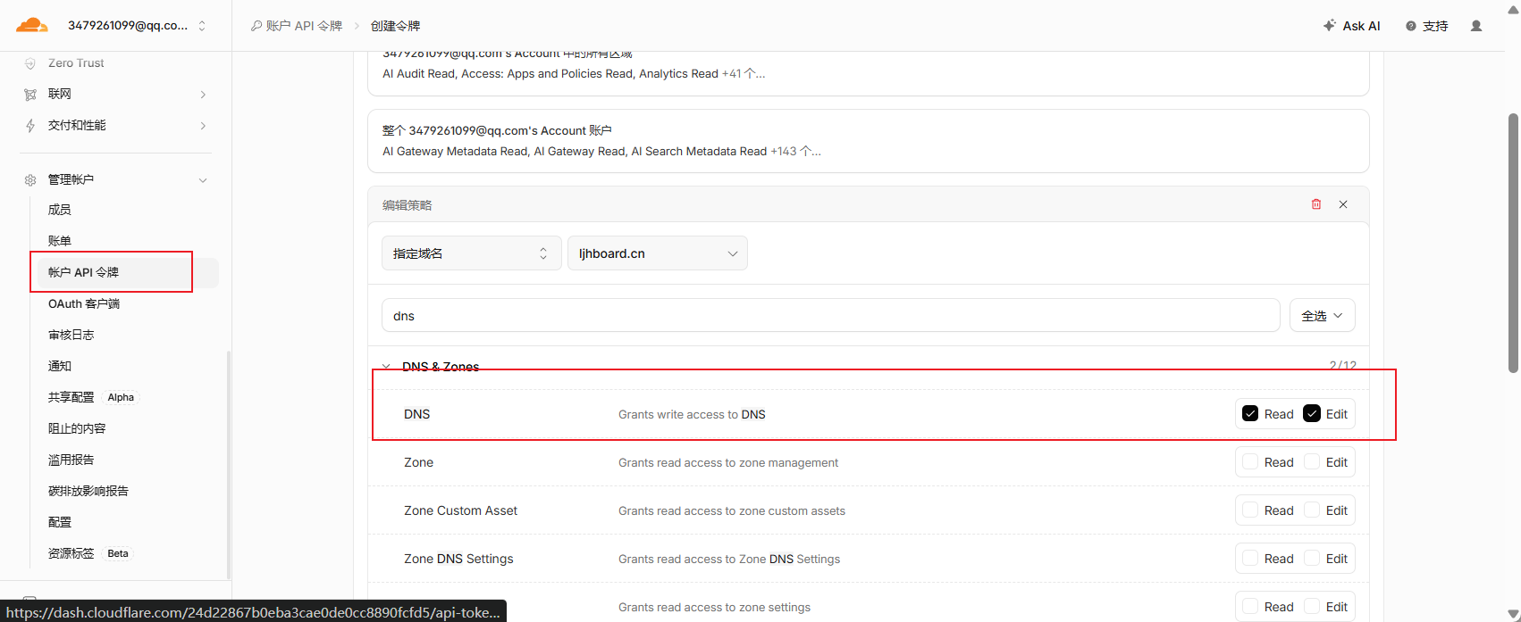Open 资源标签 Beta in the sidebar
Image resolution: width=1521 pixels, height=622 pixels.
(90, 553)
